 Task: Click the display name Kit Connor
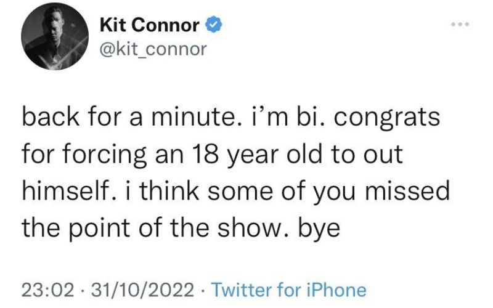tap(150, 26)
